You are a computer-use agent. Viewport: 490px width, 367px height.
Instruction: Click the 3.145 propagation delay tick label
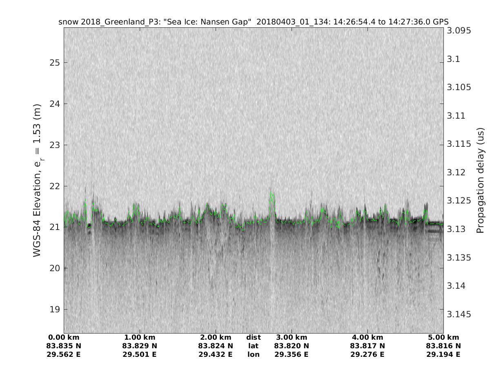pos(459,314)
